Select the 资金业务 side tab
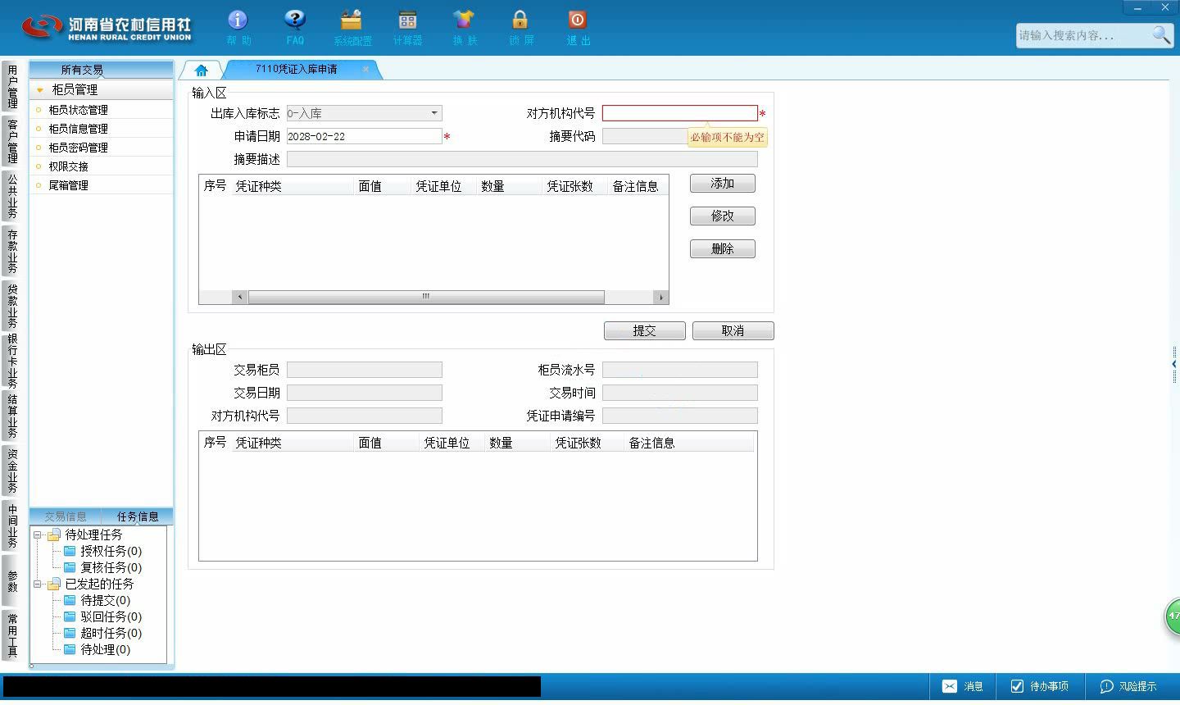Image resolution: width=1180 pixels, height=705 pixels. pos(12,471)
